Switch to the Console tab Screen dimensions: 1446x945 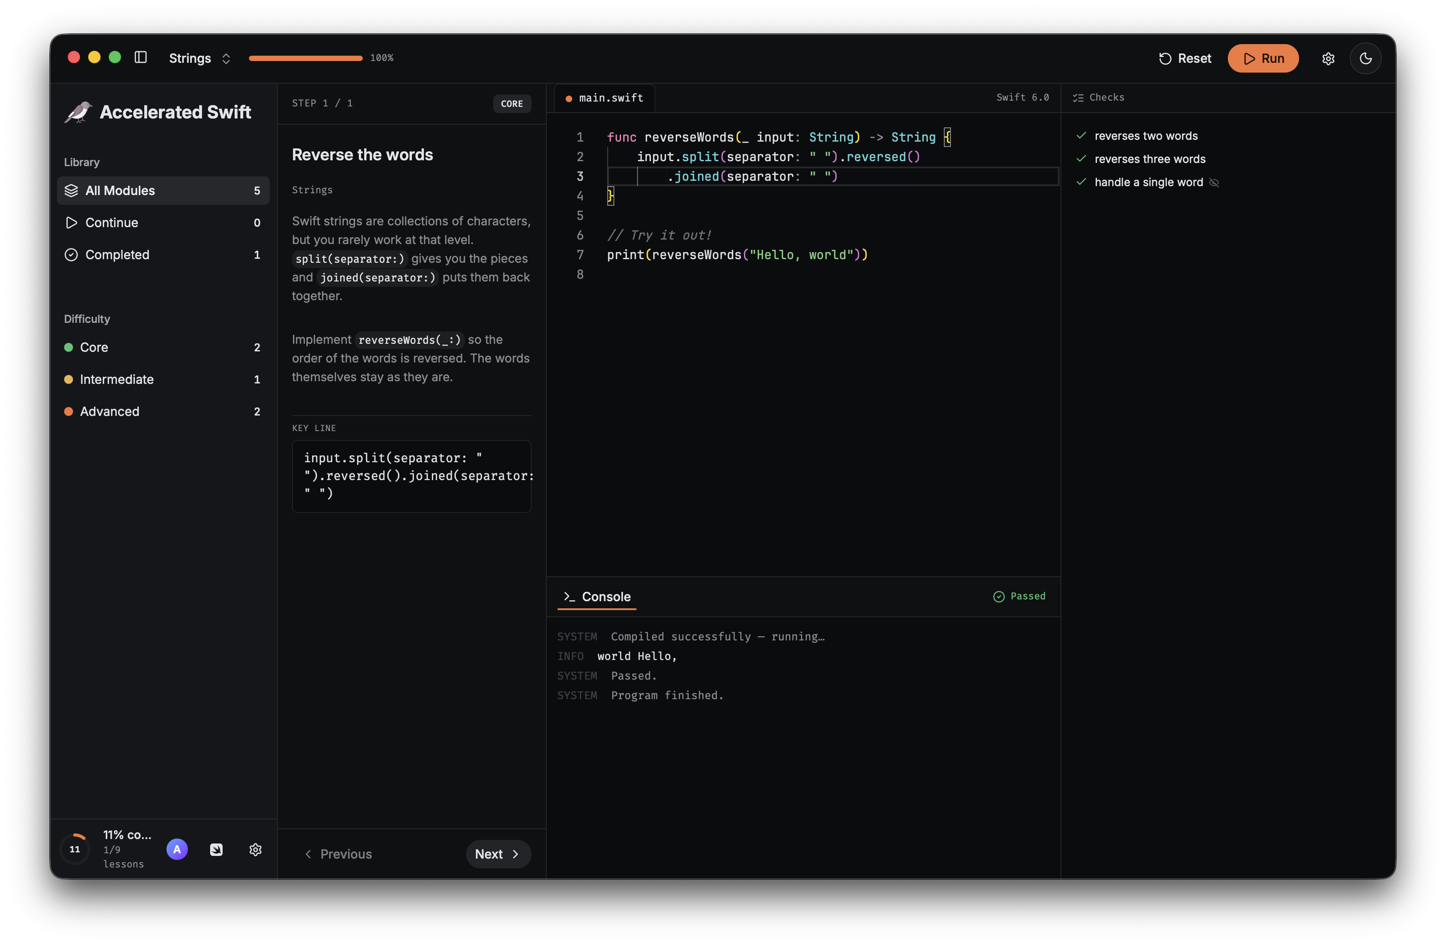coord(597,597)
